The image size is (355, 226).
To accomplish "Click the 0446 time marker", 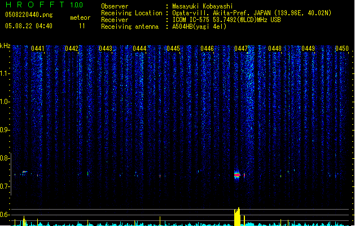I will click(207, 49).
